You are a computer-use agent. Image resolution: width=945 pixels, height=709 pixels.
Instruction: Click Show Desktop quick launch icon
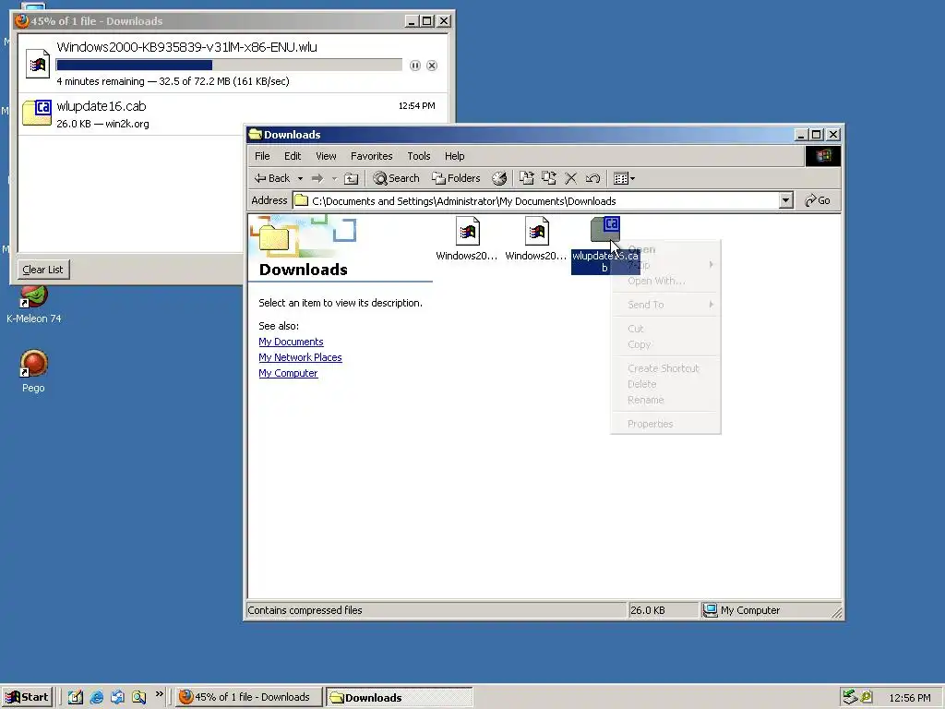click(x=76, y=698)
